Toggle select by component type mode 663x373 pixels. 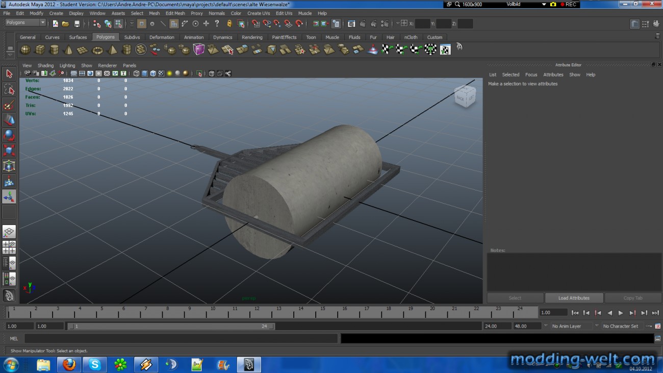coord(118,23)
